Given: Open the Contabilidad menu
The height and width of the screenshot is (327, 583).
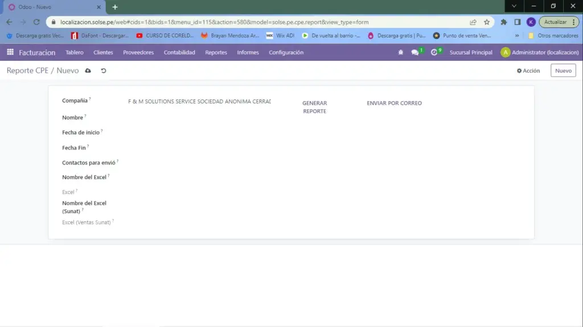Looking at the screenshot, I should (x=179, y=52).
